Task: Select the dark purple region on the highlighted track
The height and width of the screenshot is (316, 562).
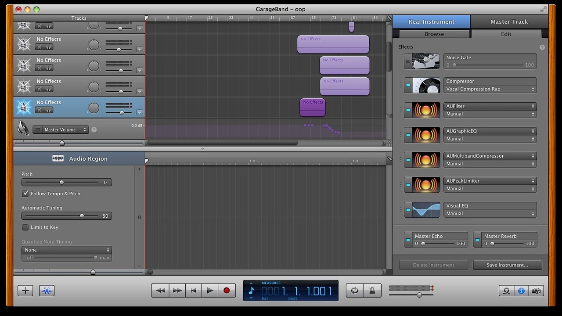Action: point(313,108)
